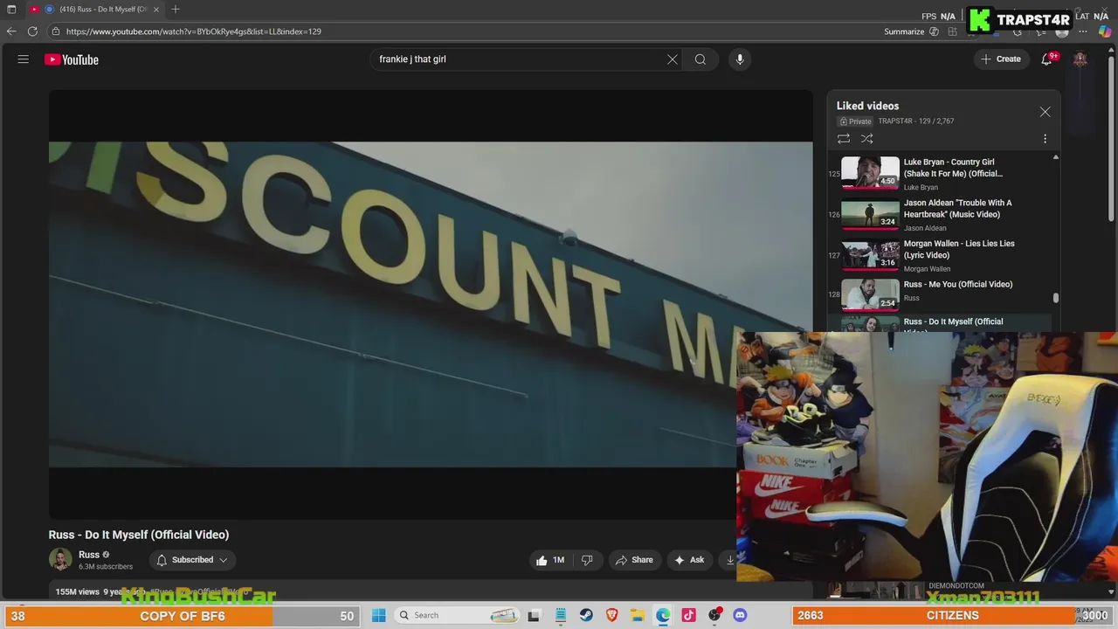
Task: Open tab actions menu in Edge
Action: (11, 9)
